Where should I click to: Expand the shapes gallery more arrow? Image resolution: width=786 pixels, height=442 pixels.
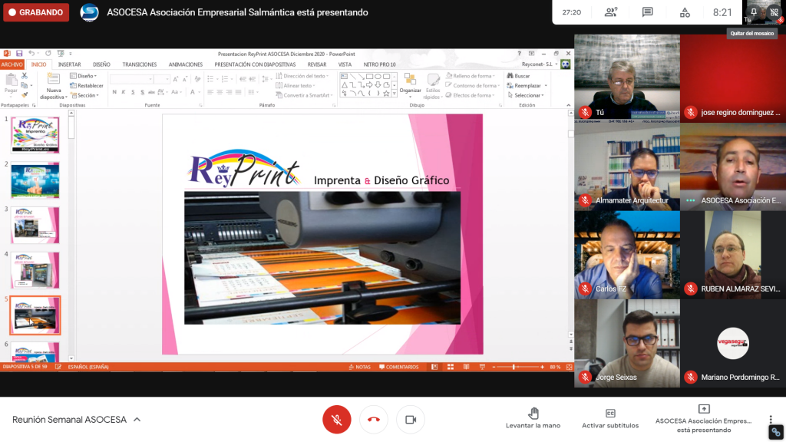point(395,94)
